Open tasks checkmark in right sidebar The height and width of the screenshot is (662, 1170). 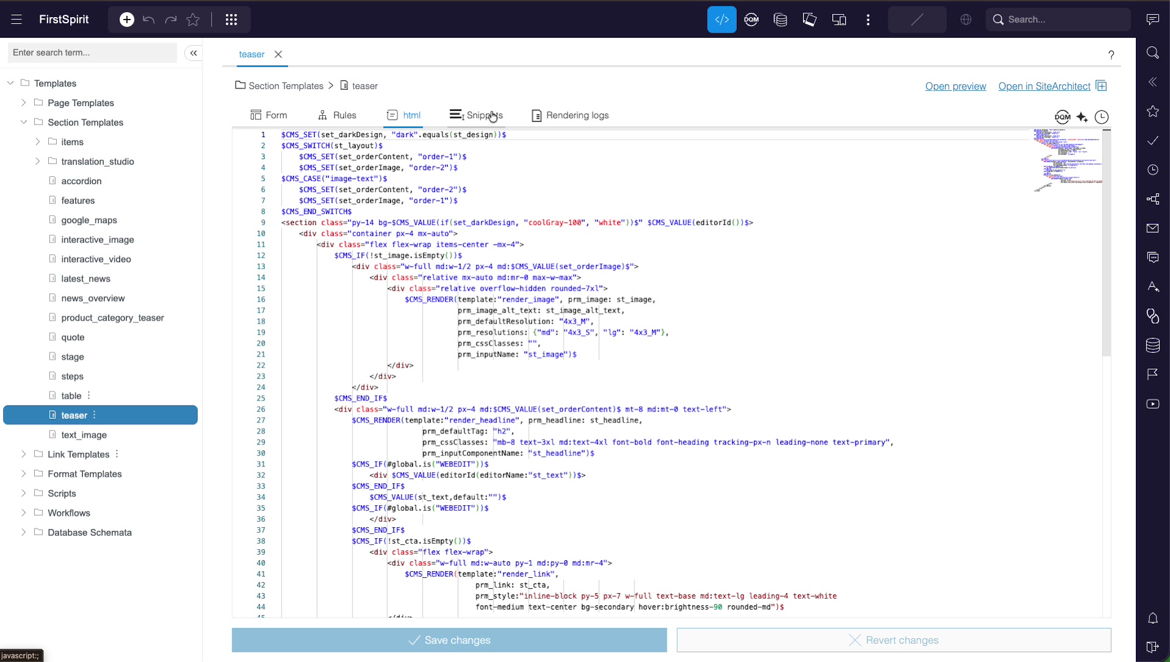pos(1152,140)
